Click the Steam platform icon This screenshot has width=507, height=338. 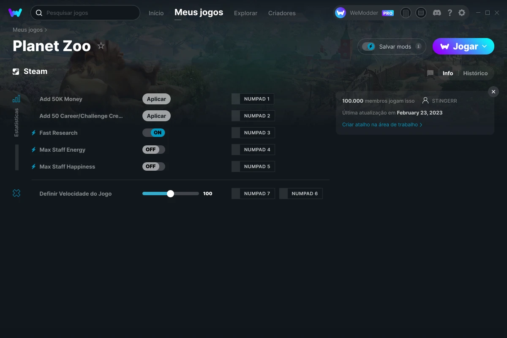click(16, 71)
